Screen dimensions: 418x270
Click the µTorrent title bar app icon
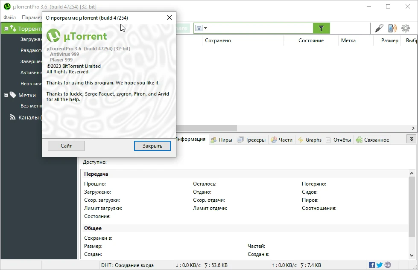click(7, 6)
